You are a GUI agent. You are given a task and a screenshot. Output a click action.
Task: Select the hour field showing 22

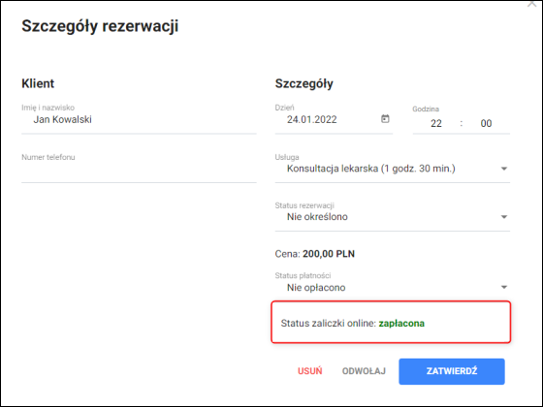coord(436,124)
